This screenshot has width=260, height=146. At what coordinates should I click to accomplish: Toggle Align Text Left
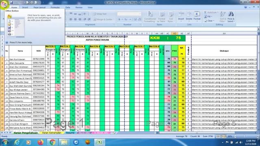(71, 19)
